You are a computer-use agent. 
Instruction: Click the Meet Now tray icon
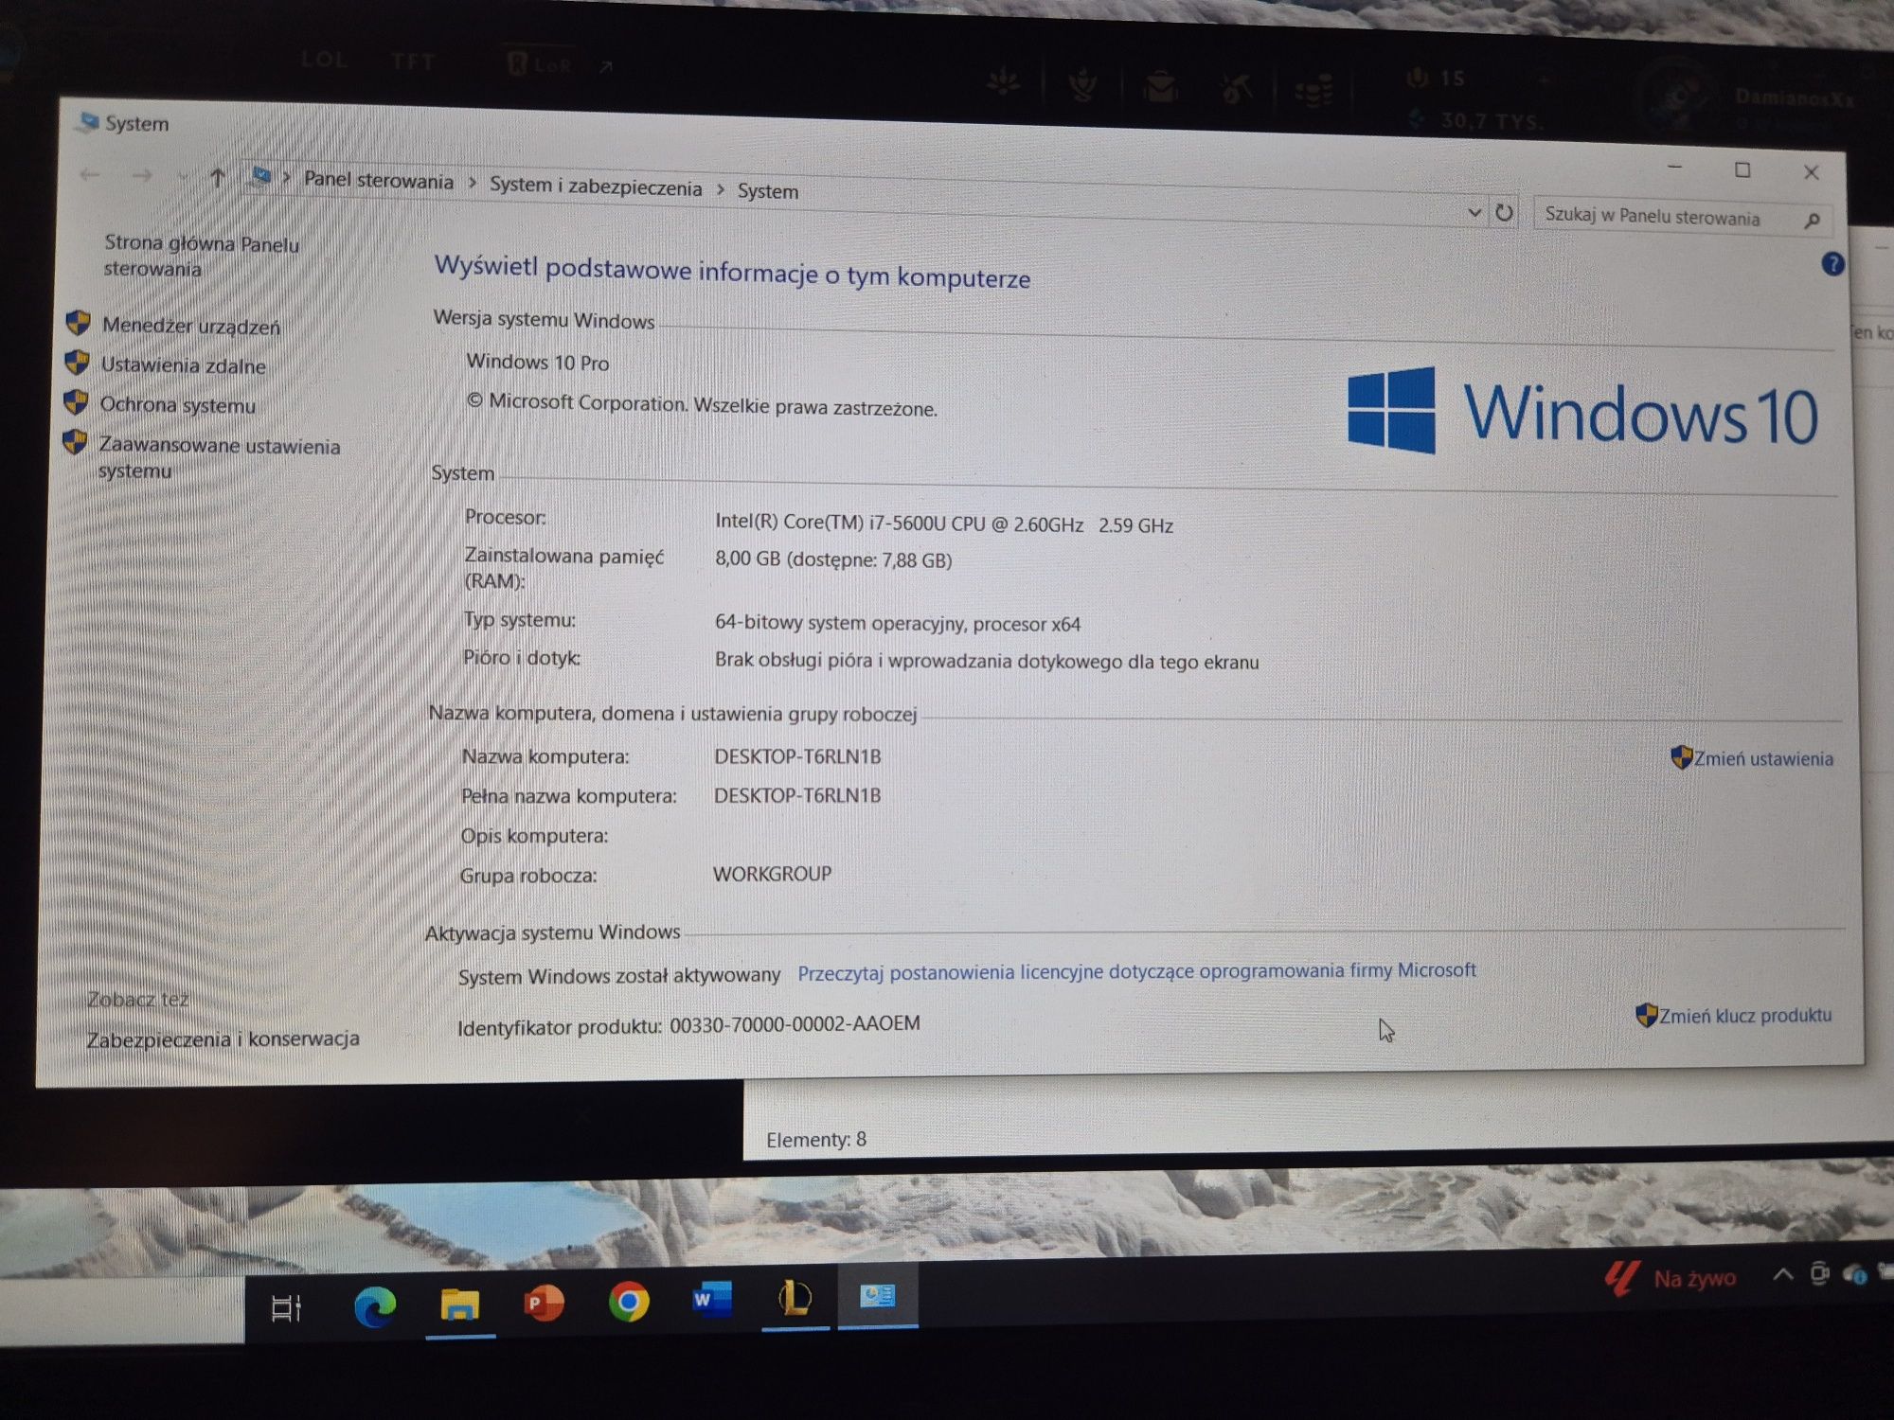[1820, 1273]
